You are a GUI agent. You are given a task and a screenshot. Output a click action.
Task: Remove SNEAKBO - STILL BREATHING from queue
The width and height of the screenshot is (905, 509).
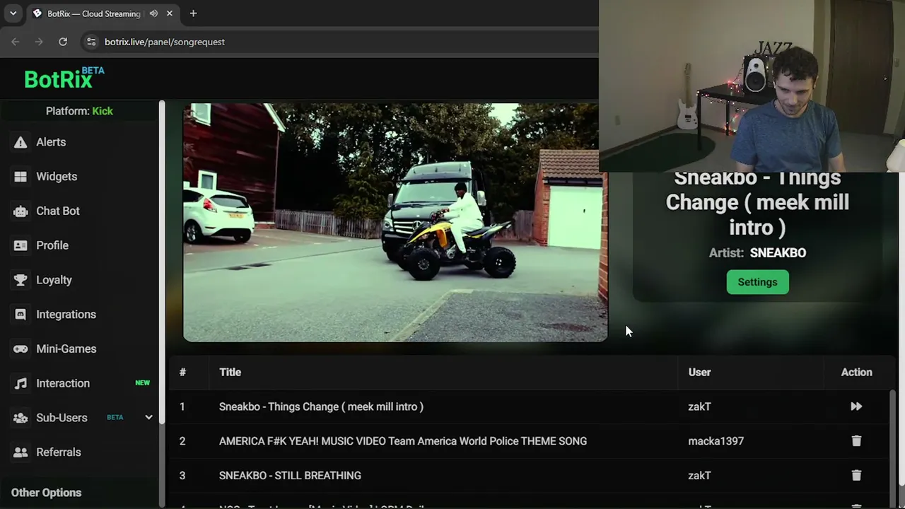[856, 476]
